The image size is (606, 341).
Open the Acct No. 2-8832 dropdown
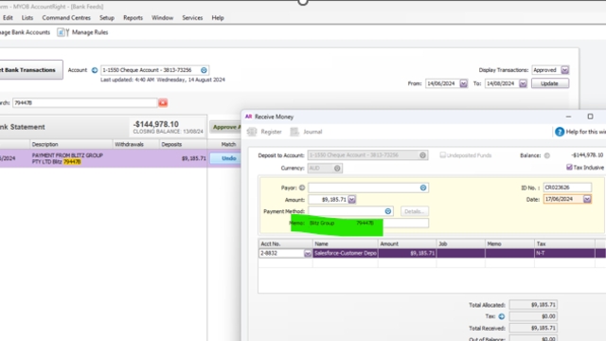308,254
